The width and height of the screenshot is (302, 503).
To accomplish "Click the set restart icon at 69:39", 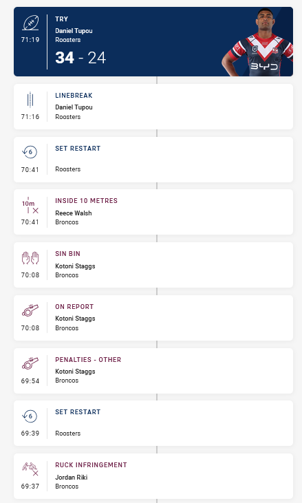I will 30,416.
